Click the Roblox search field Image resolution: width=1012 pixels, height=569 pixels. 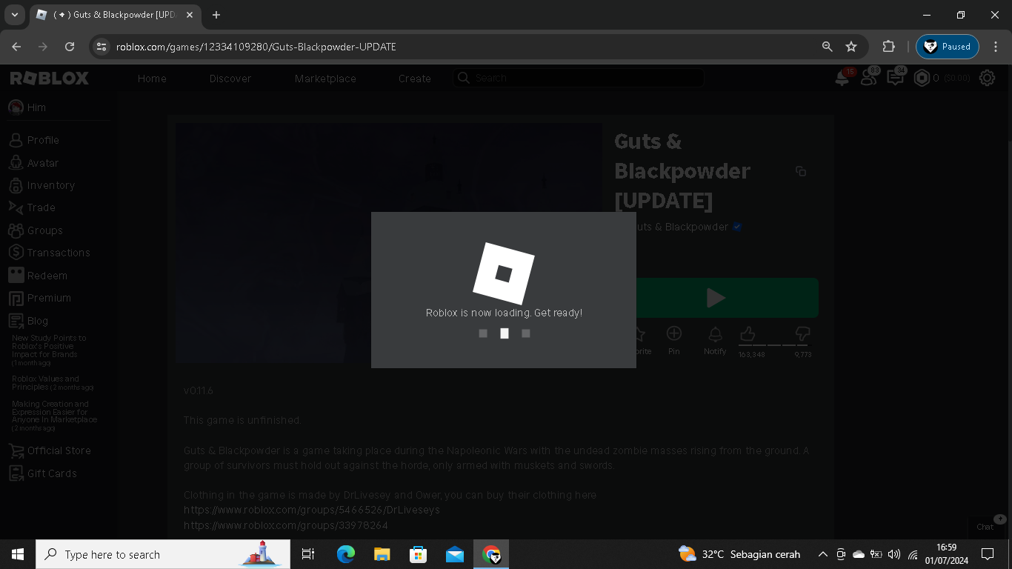(x=578, y=78)
